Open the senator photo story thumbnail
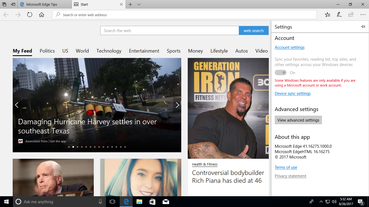The height and width of the screenshot is (207, 369). tap(53, 177)
